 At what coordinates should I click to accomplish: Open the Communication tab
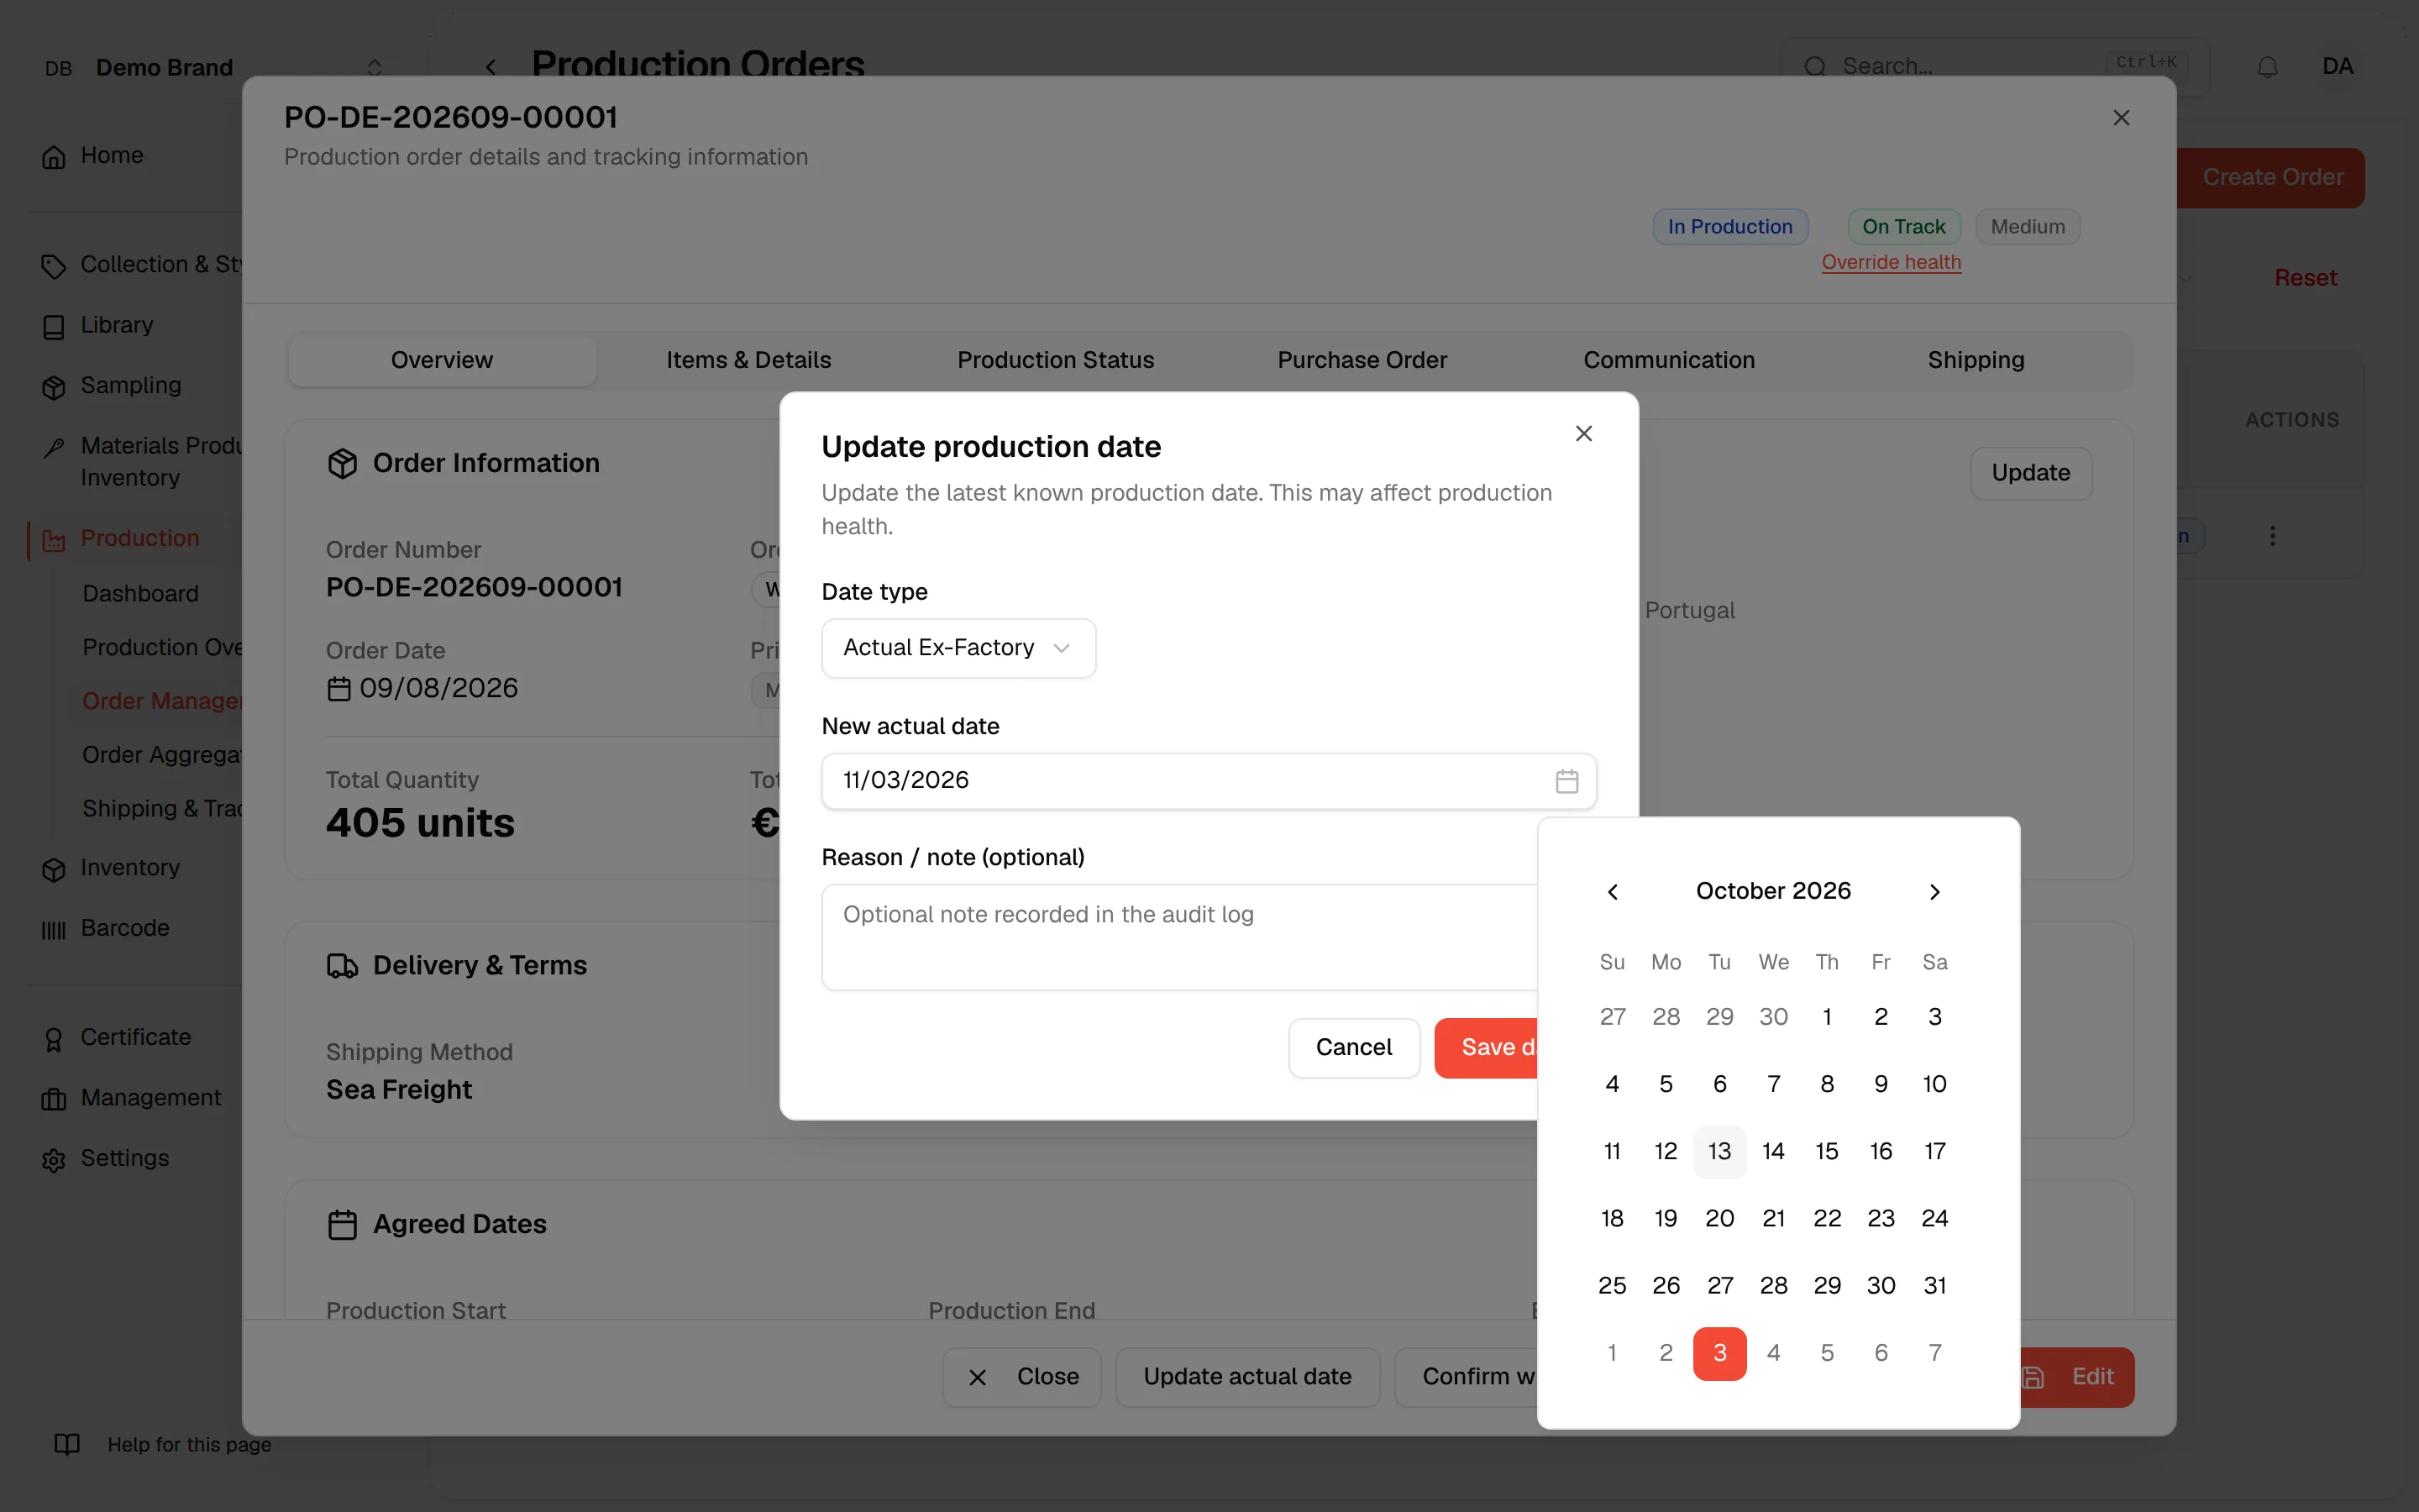tap(1668, 360)
